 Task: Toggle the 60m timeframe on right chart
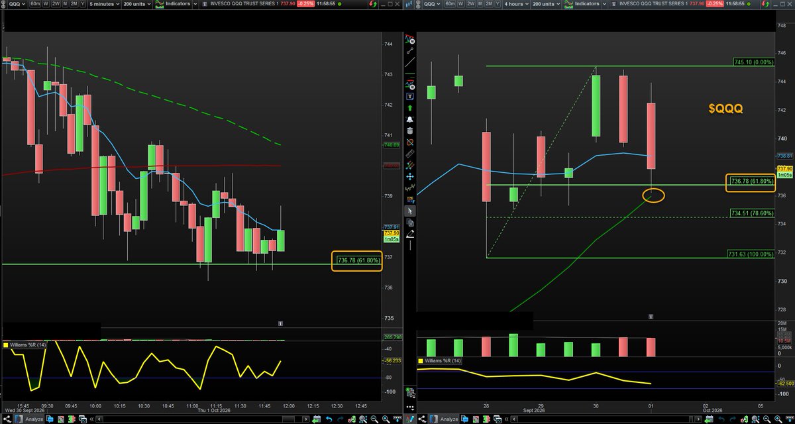(x=449, y=4)
